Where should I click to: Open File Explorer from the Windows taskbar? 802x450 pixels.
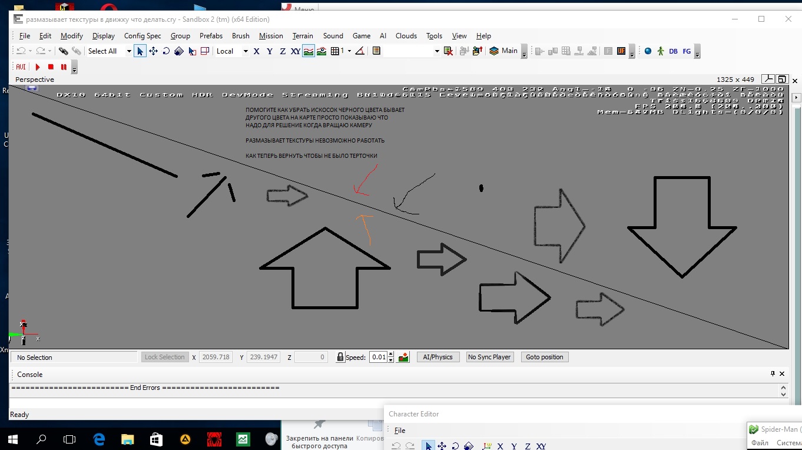(x=127, y=439)
